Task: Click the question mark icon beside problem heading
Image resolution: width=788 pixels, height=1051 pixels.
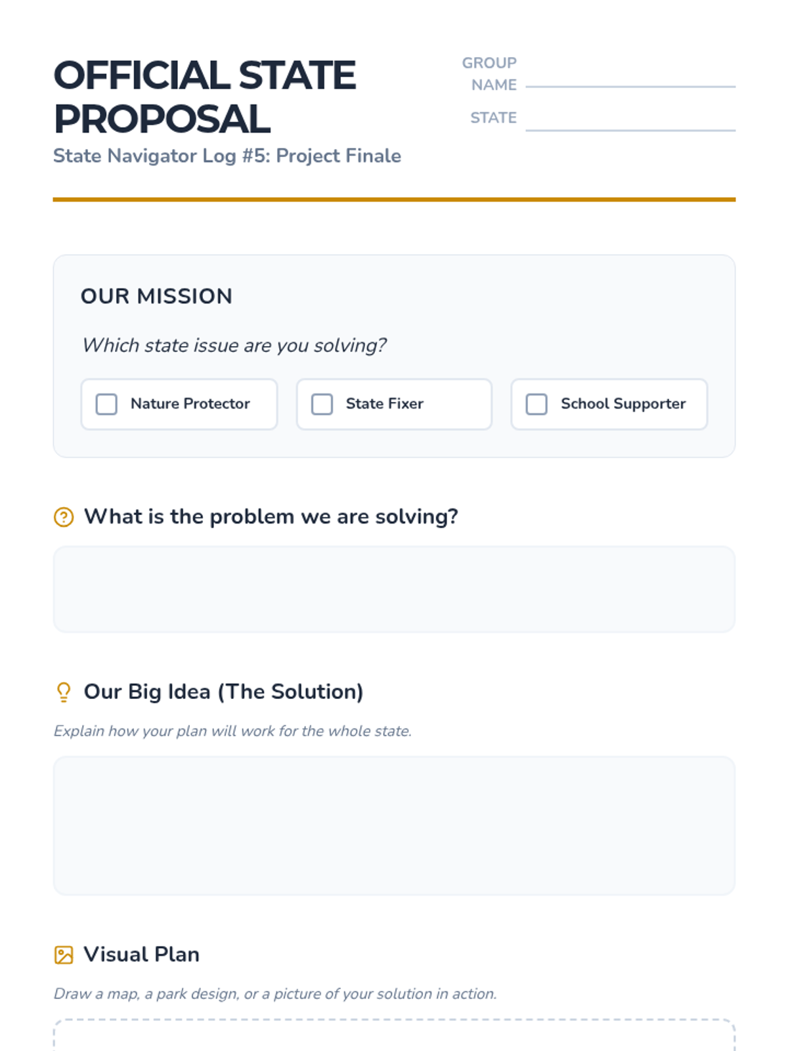Action: 64,517
